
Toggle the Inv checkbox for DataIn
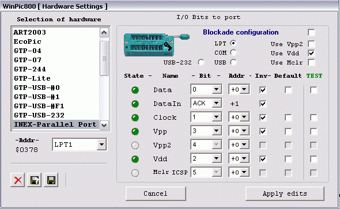click(263, 104)
